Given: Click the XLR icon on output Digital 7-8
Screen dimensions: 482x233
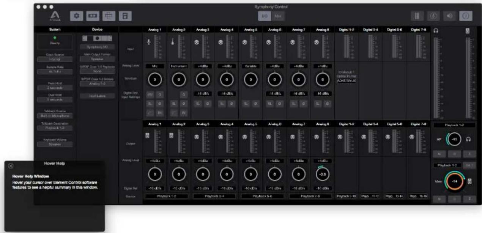Looking at the screenshot, I should pos(411,137).
